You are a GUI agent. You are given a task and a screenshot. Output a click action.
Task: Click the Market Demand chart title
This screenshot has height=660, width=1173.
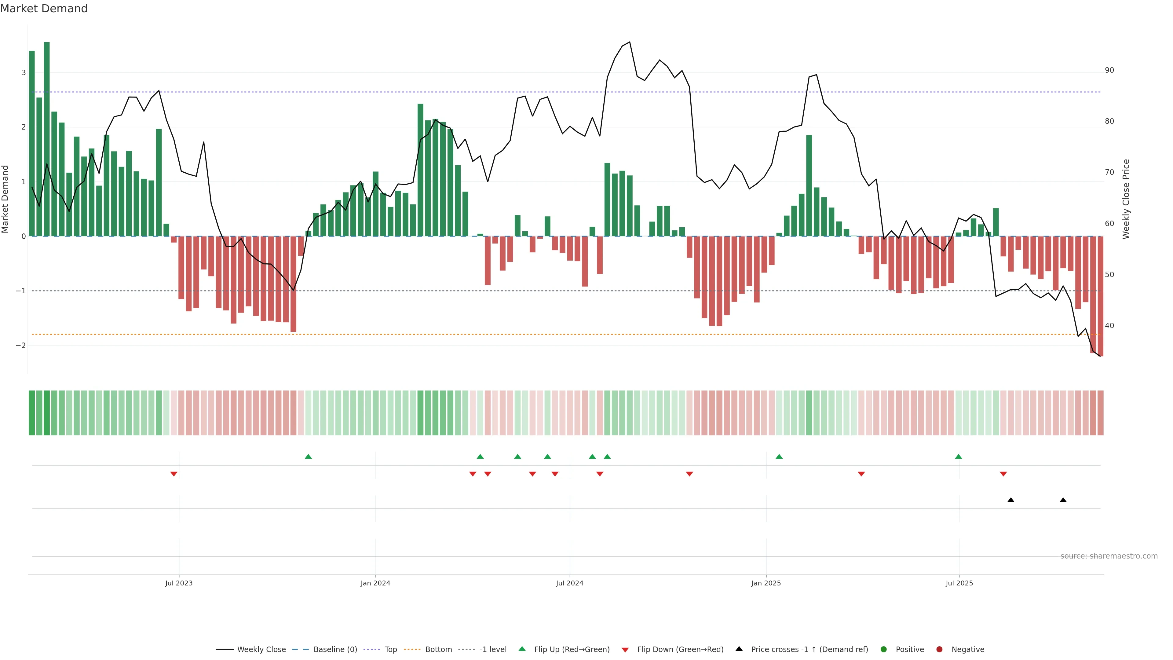click(x=44, y=9)
